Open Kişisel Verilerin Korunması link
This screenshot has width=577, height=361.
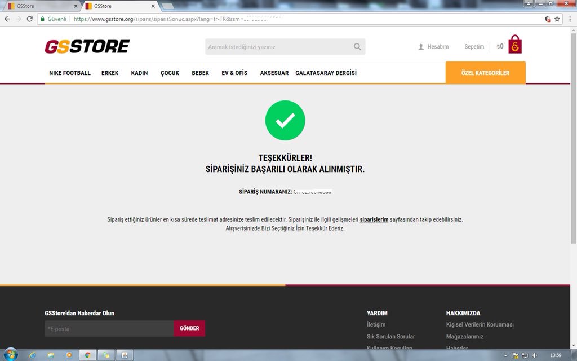click(480, 324)
